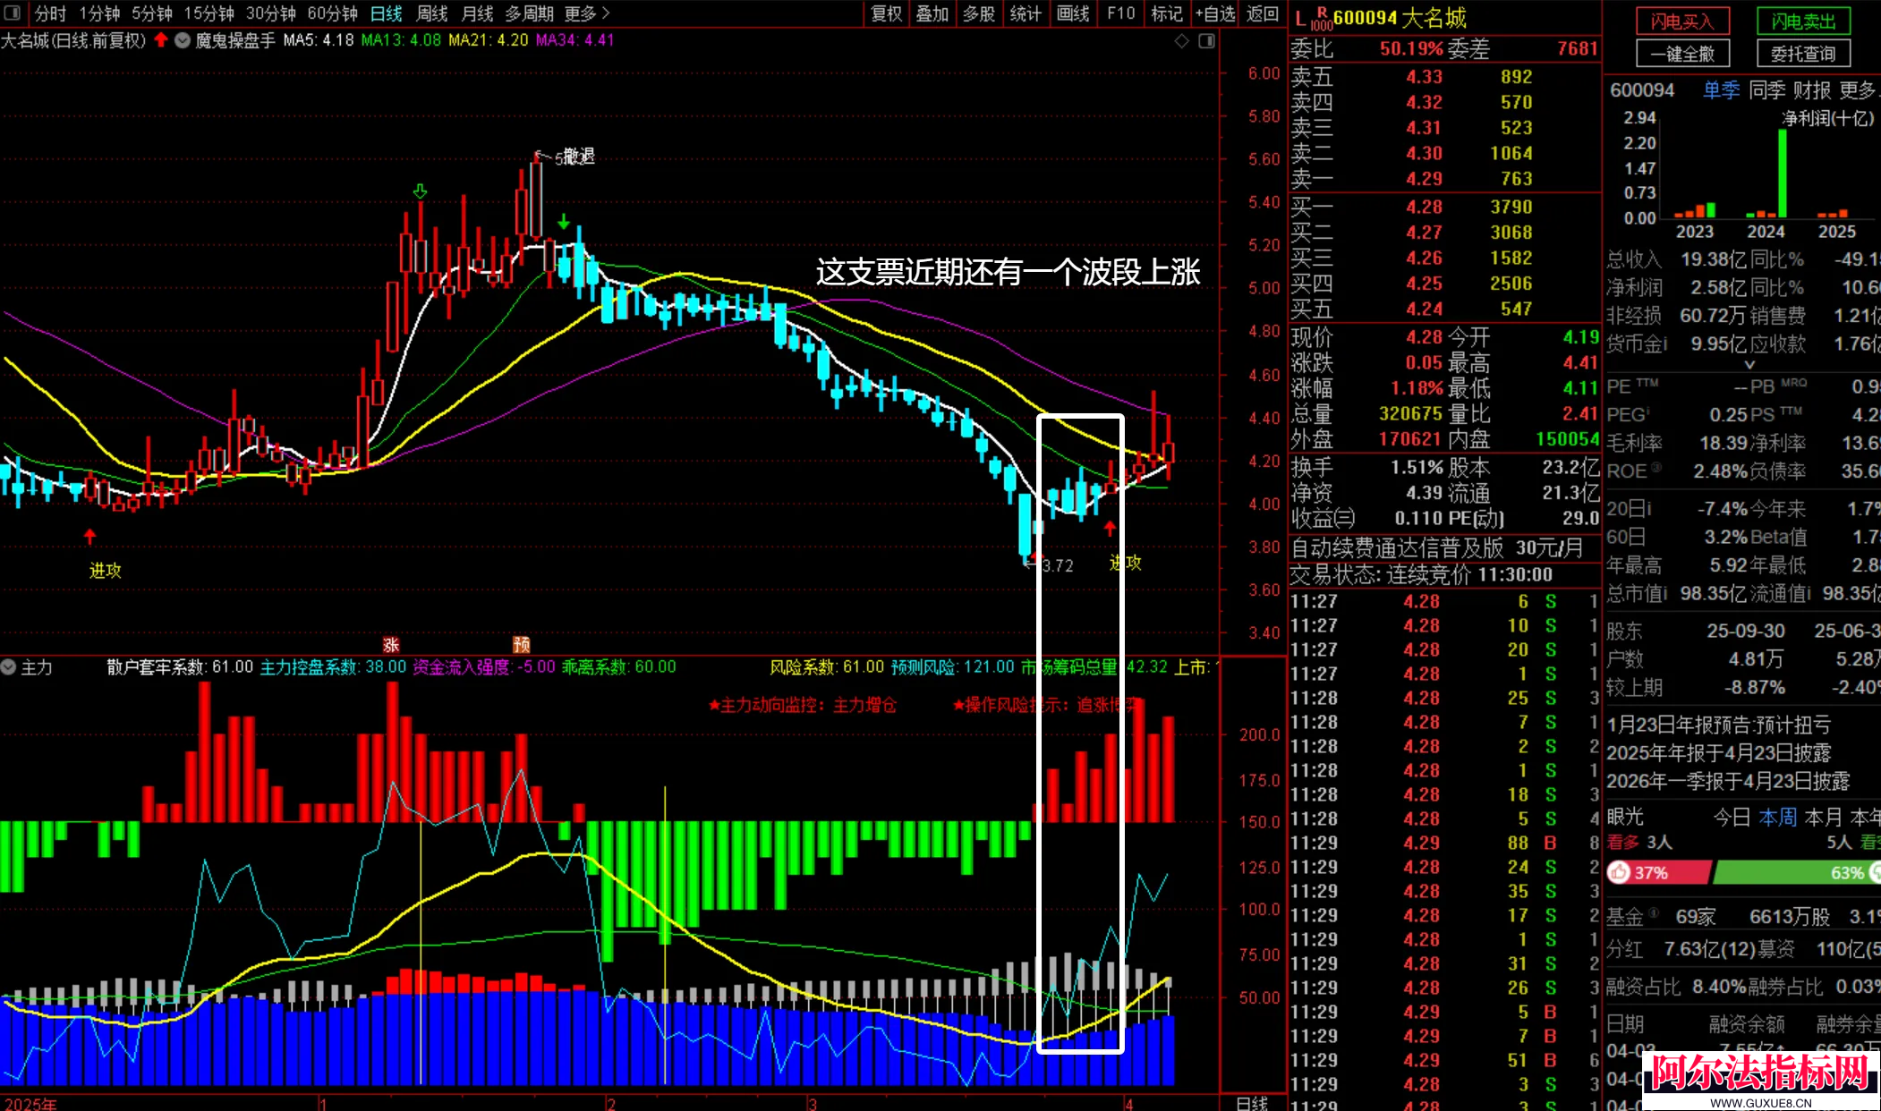This screenshot has width=1881, height=1111.
Task: Click the red 涨 marker on the timeline
Action: [x=391, y=644]
